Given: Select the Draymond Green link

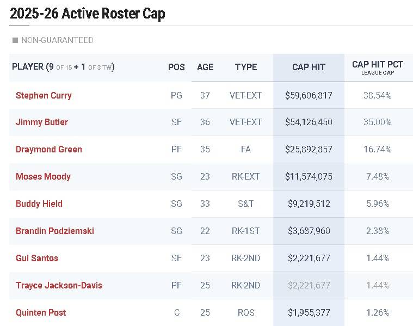Looking at the screenshot, I should pos(49,150).
